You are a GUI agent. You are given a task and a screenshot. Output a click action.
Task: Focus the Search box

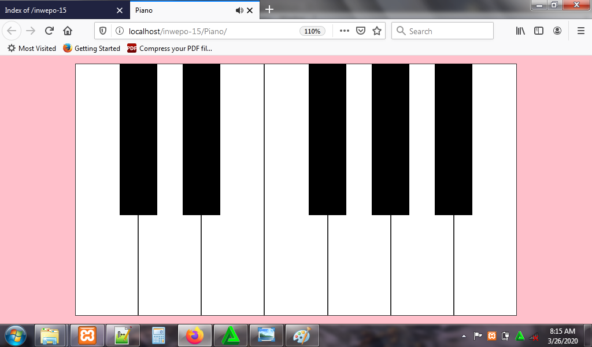[442, 31]
